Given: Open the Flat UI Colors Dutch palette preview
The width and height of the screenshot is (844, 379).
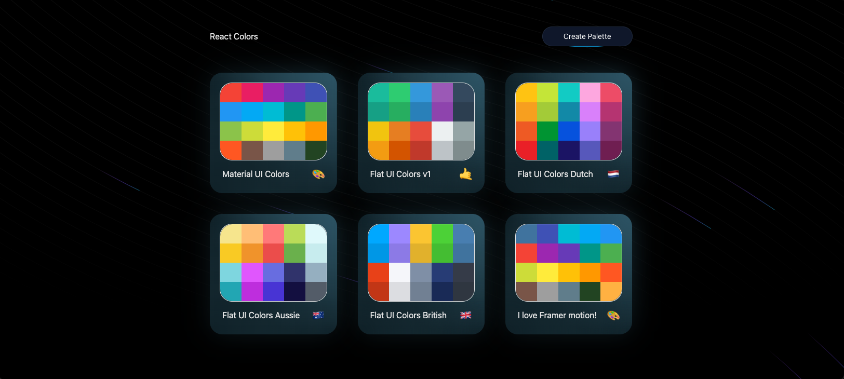Looking at the screenshot, I should click(569, 121).
